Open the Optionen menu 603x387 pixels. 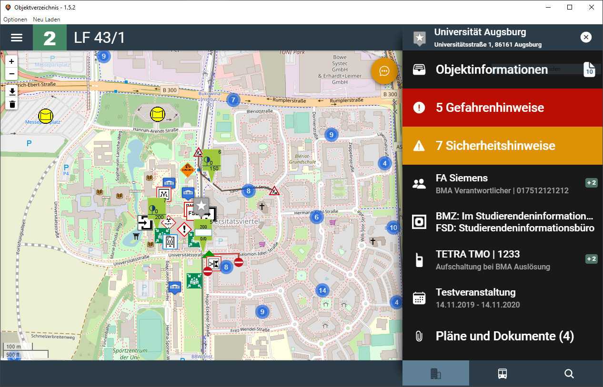(15, 20)
